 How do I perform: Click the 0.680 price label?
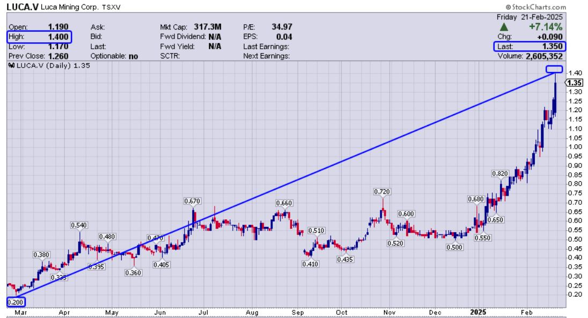476,199
